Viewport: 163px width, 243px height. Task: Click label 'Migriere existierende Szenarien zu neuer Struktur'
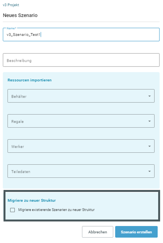pyautogui.click(x=56, y=210)
